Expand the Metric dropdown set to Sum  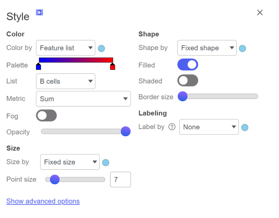pos(83,99)
